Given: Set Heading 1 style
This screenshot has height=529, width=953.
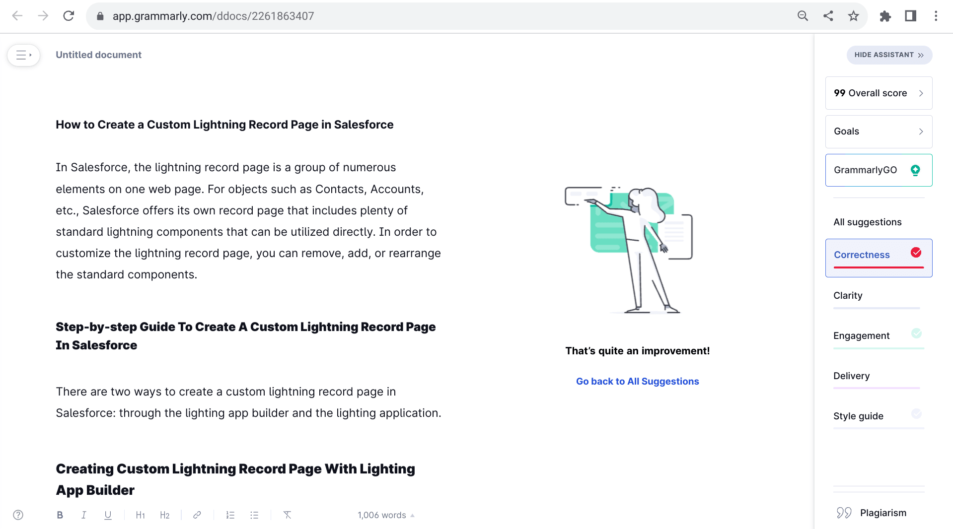Looking at the screenshot, I should (141, 515).
